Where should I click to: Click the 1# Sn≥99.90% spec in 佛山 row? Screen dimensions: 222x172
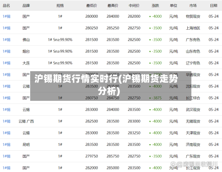coord(60,40)
